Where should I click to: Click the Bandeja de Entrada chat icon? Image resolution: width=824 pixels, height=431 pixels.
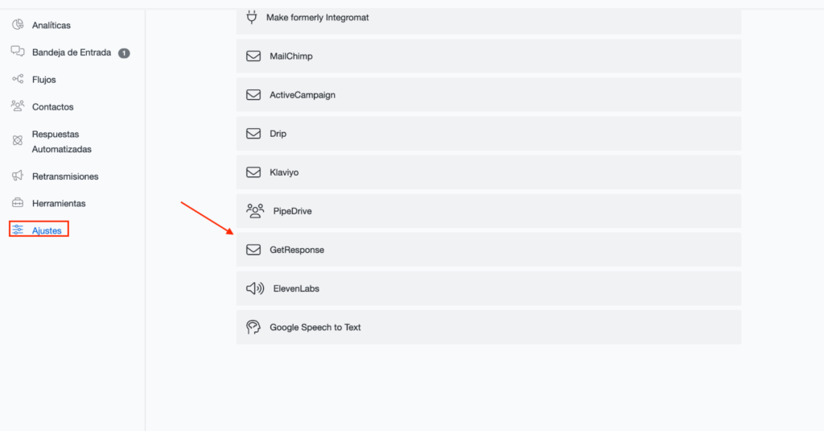(18, 52)
